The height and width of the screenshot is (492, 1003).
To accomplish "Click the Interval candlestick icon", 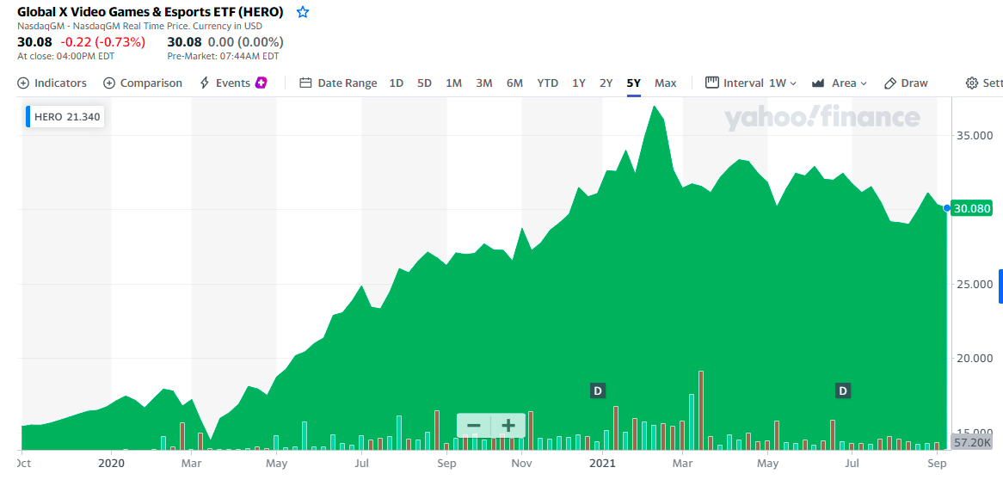I will (x=712, y=83).
